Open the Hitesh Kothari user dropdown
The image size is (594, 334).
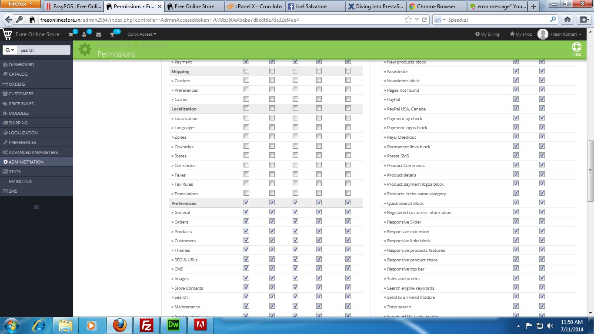coord(566,34)
